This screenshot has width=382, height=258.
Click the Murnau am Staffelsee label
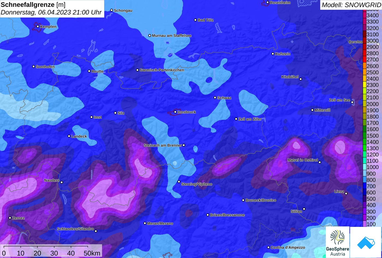172,36
